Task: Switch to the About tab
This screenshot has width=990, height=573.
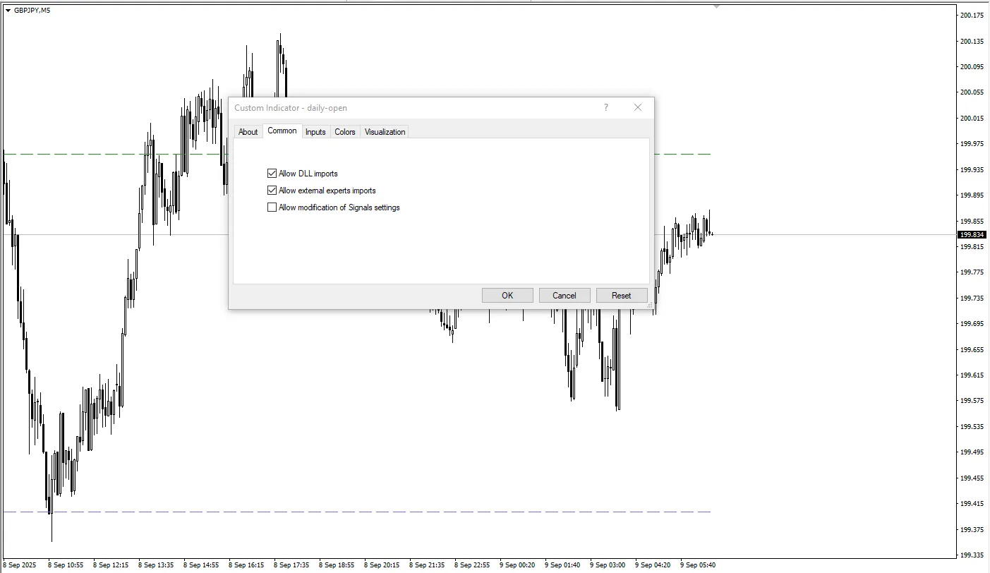Action: pyautogui.click(x=248, y=132)
